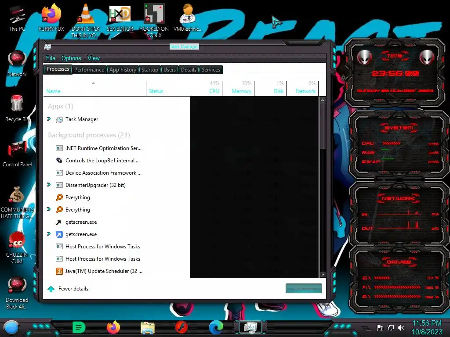This screenshot has width=450, height=337.
Task: Click Task Manager taskbar button
Action: [x=250, y=327]
